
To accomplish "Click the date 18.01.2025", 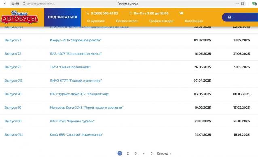I will tap(241, 135).
